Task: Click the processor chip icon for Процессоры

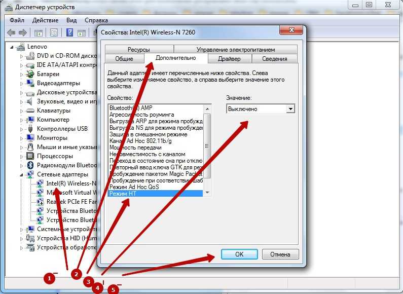Action: (30, 156)
